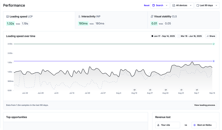The image size is (222, 130).
Task: Switch to the Visual stability CLS tab
Action: click(x=183, y=20)
